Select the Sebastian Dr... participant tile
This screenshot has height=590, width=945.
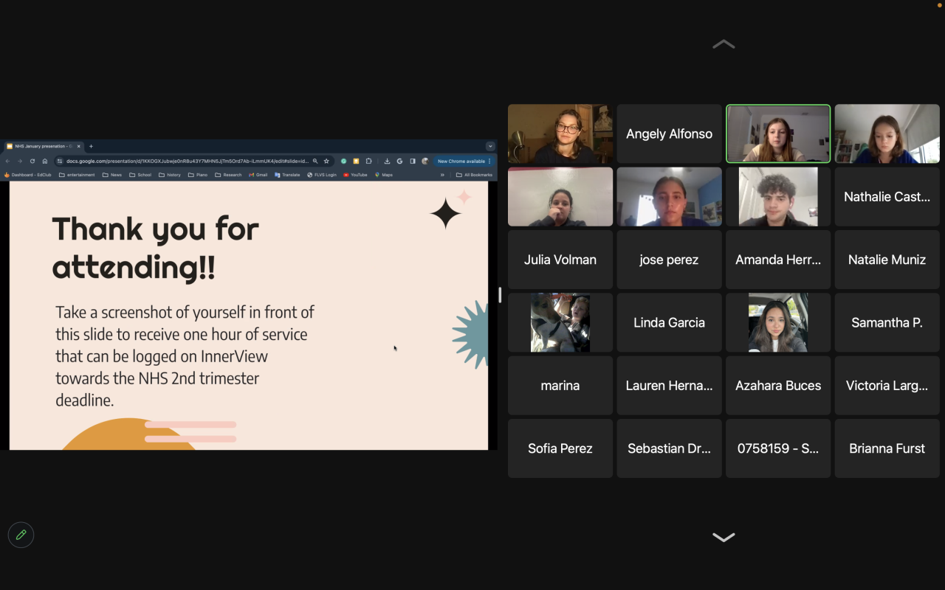(670, 448)
